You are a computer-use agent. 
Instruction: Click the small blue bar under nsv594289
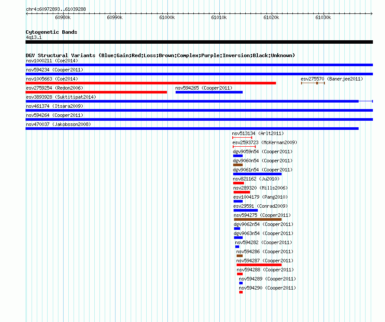pyautogui.click(x=241, y=283)
